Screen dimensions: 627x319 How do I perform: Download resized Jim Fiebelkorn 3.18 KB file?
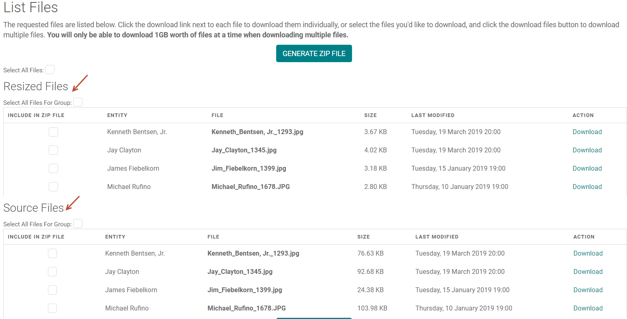(x=587, y=168)
